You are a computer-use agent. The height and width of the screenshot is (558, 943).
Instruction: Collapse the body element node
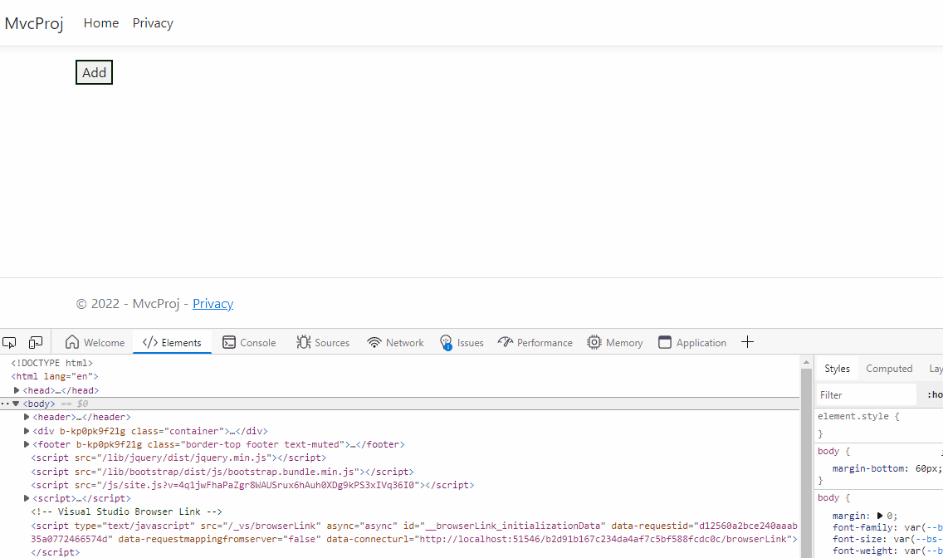pos(16,403)
